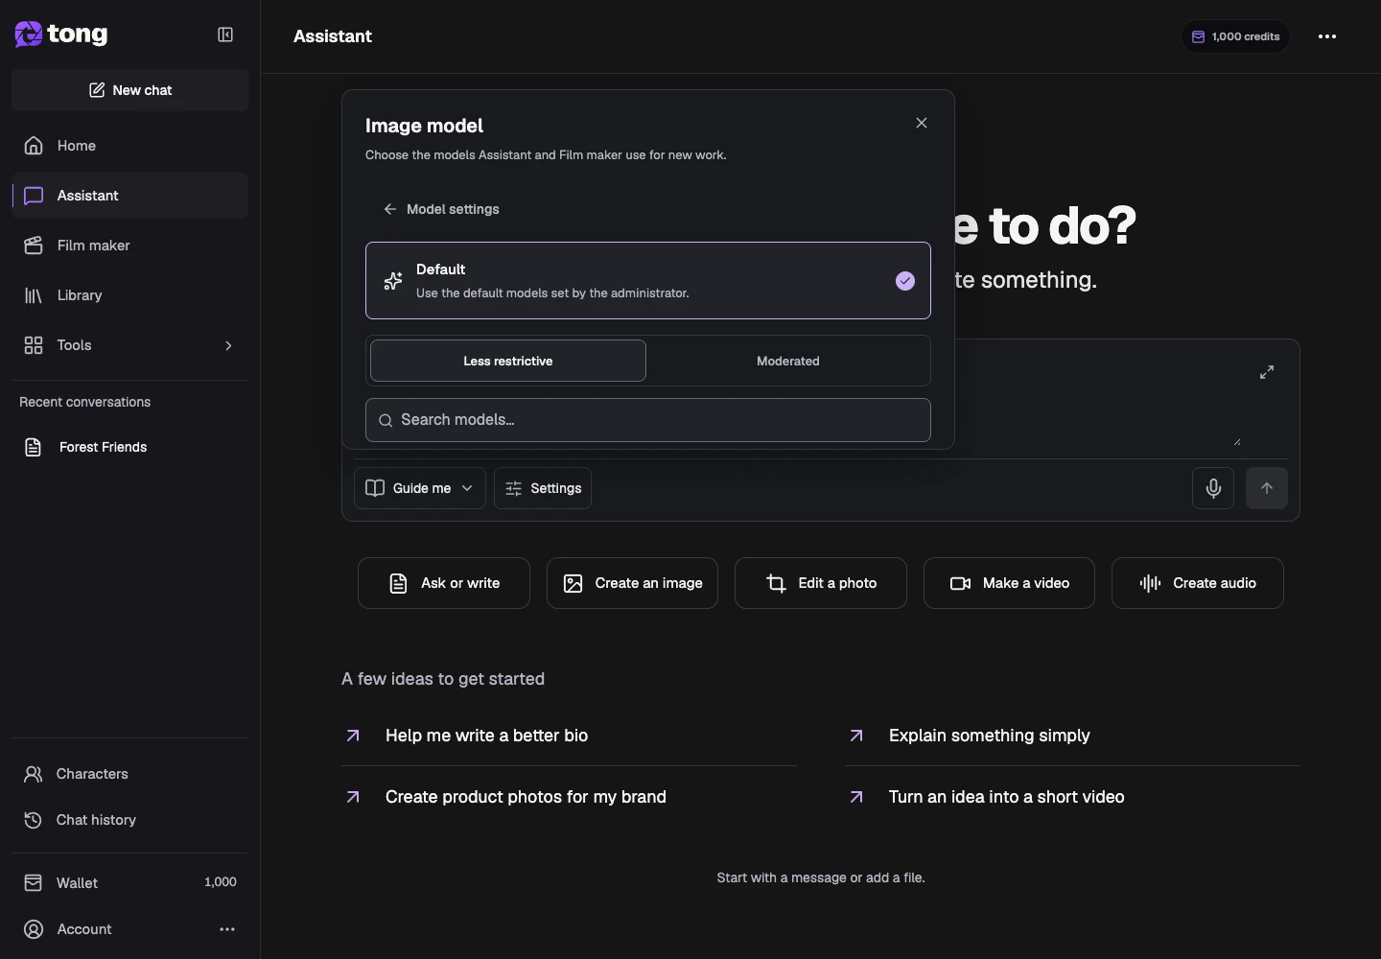Viewport: 1381px width, 959px height.
Task: Open the Wallet
Action: (x=130, y=882)
